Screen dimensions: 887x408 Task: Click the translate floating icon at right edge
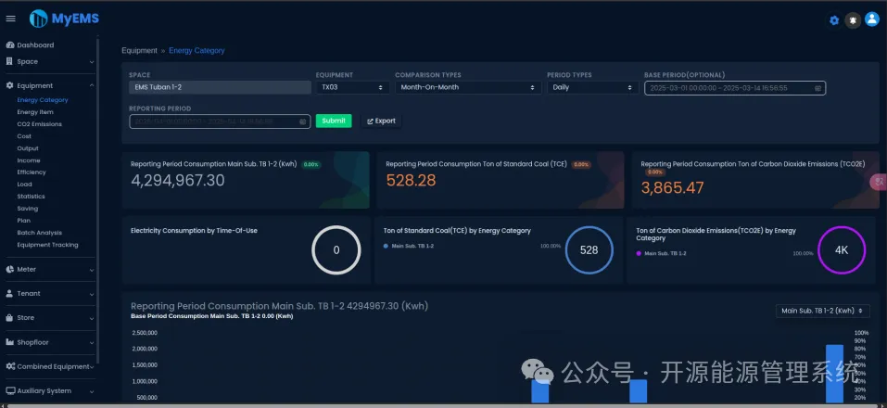coord(879,182)
